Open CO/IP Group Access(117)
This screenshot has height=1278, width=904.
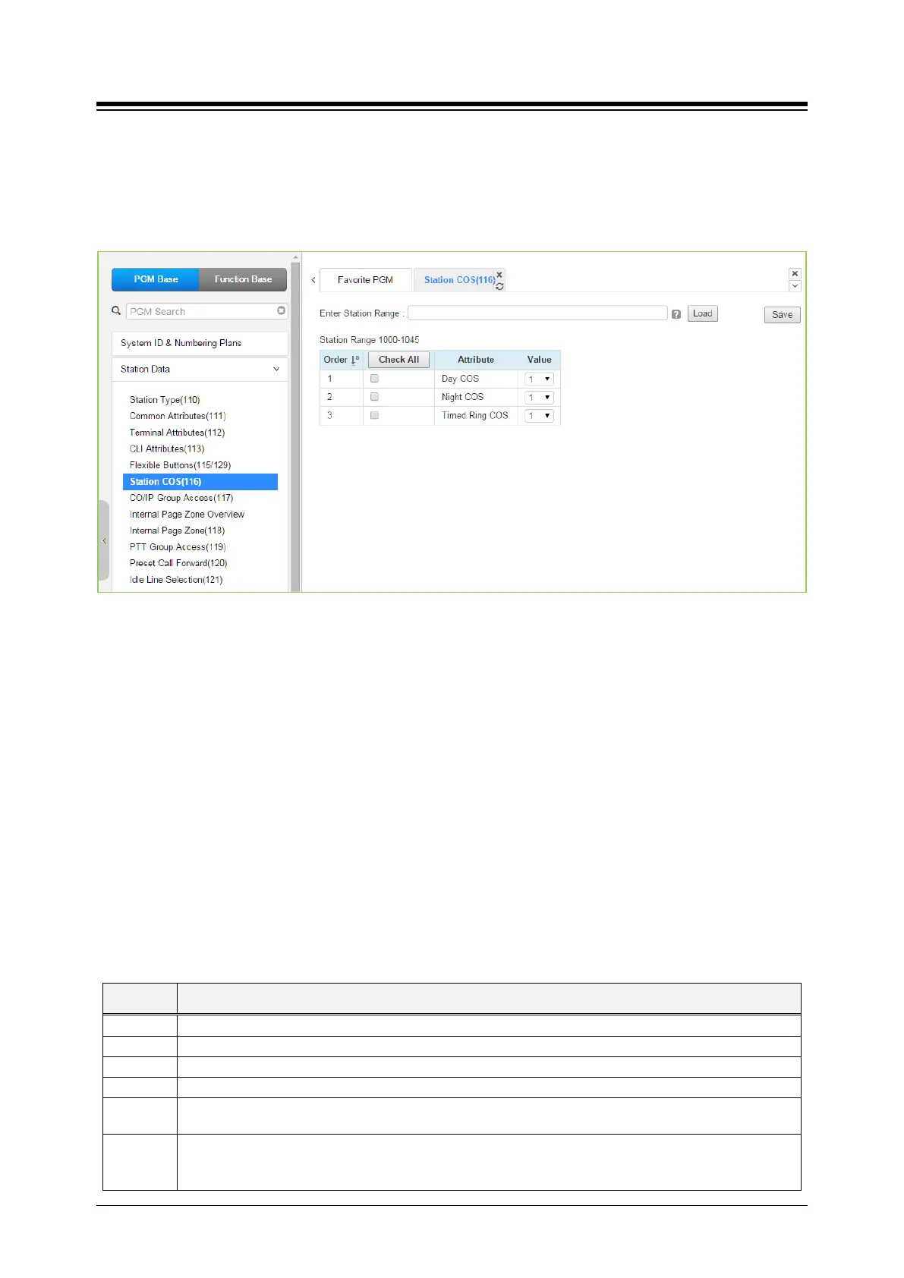pyautogui.click(x=181, y=498)
